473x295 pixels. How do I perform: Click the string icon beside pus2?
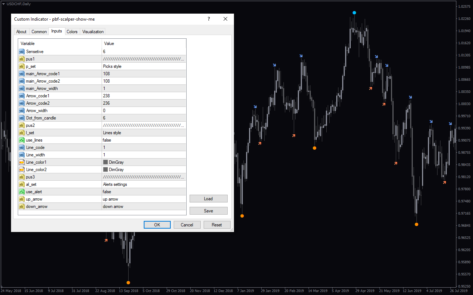click(x=21, y=125)
